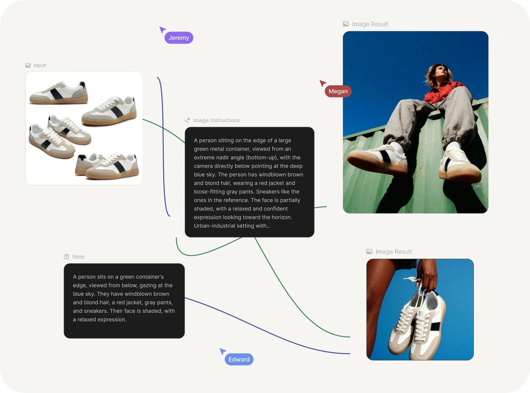Click the sparkle icon beside Image Instructions
The height and width of the screenshot is (393, 530).
[187, 120]
